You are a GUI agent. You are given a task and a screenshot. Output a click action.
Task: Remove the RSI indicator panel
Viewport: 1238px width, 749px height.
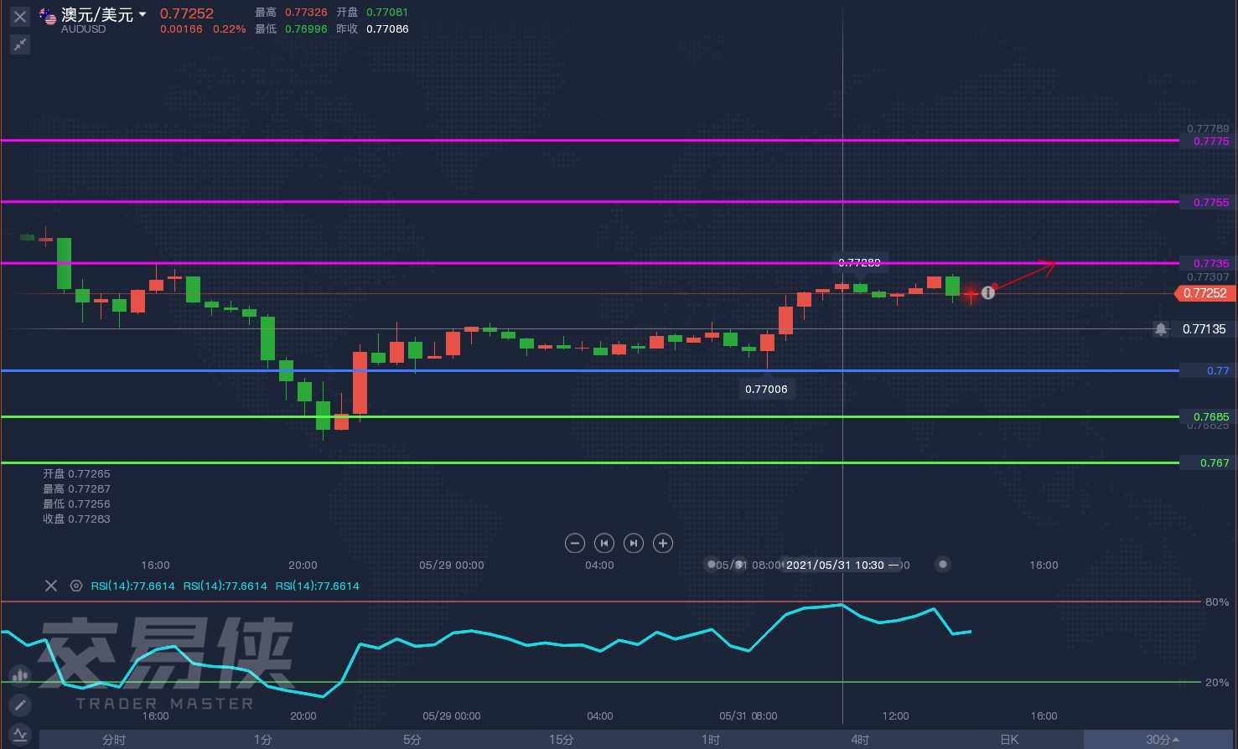(51, 586)
